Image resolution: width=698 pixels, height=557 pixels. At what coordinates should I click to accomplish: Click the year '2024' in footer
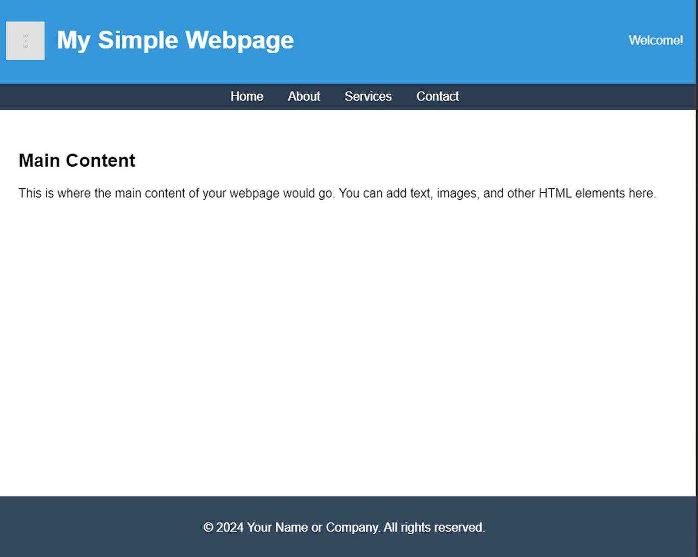click(x=229, y=527)
